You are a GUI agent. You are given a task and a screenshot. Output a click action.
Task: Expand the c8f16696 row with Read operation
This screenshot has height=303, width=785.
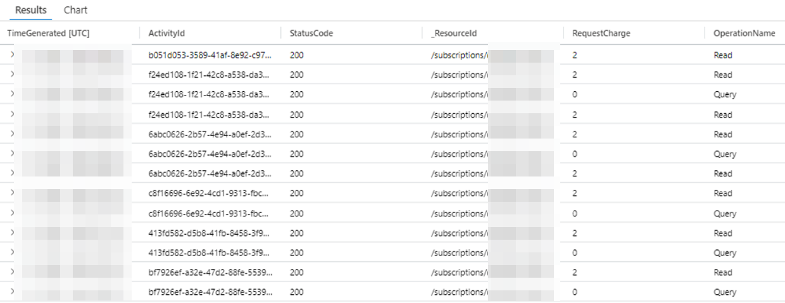[11, 193]
